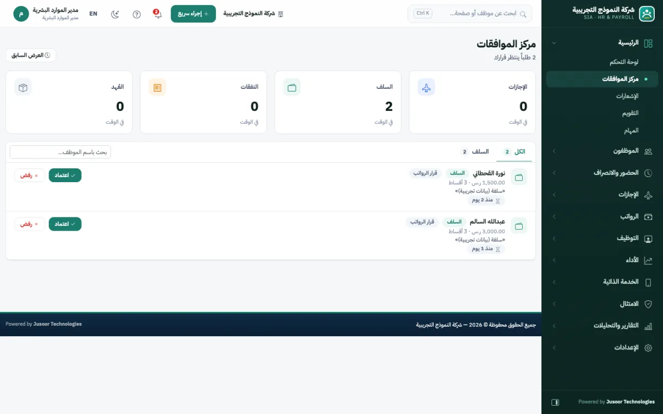Click the sidebar الإجازات airplane icon

[x=649, y=195]
